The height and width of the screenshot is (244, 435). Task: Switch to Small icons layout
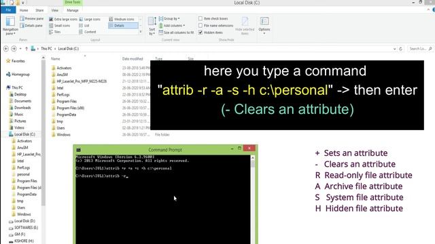pos(59,26)
